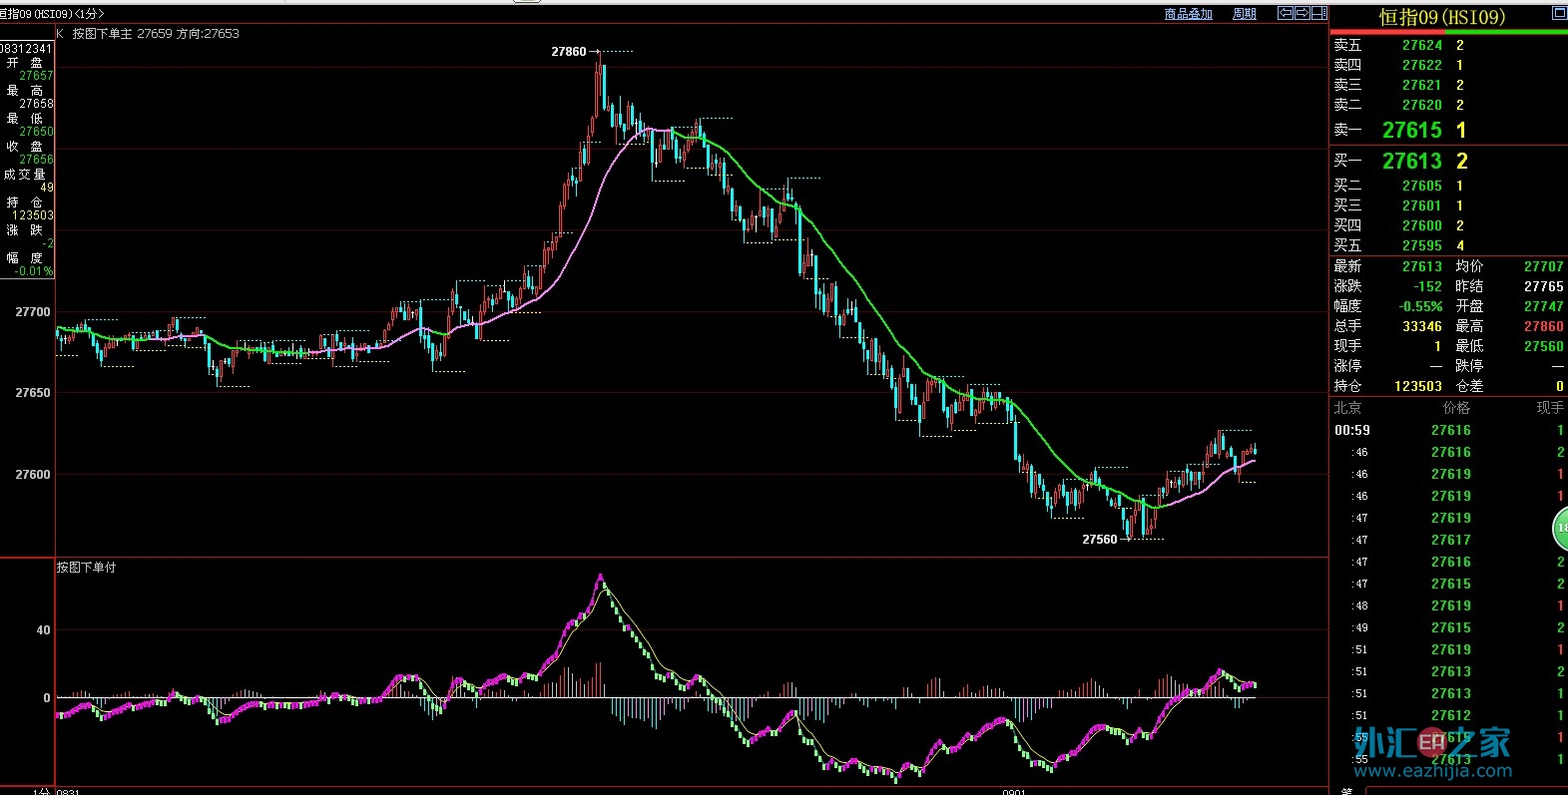The image size is (1568, 795).
Task: Click the 最高 27860 day high value
Action: [1543, 326]
